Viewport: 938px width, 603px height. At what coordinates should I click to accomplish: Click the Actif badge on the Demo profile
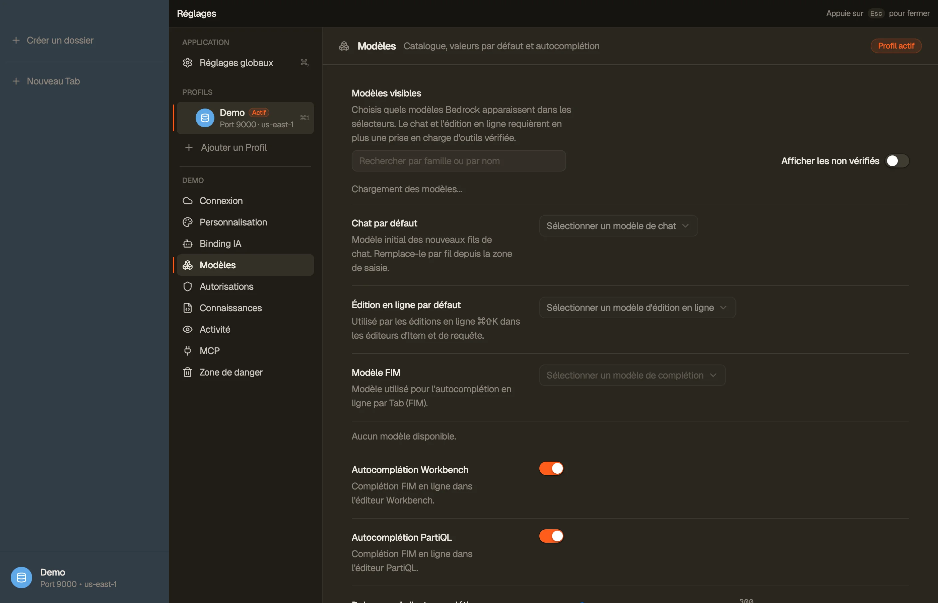259,113
